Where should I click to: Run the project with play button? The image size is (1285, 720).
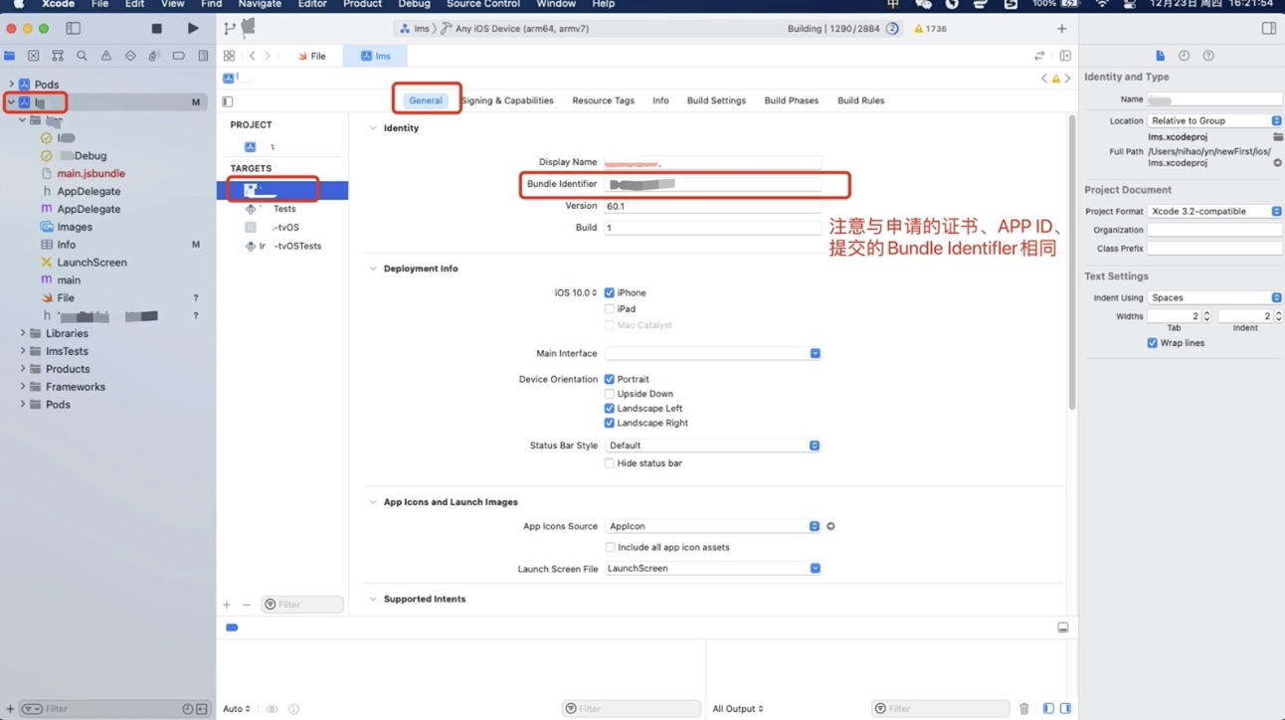[x=193, y=29]
